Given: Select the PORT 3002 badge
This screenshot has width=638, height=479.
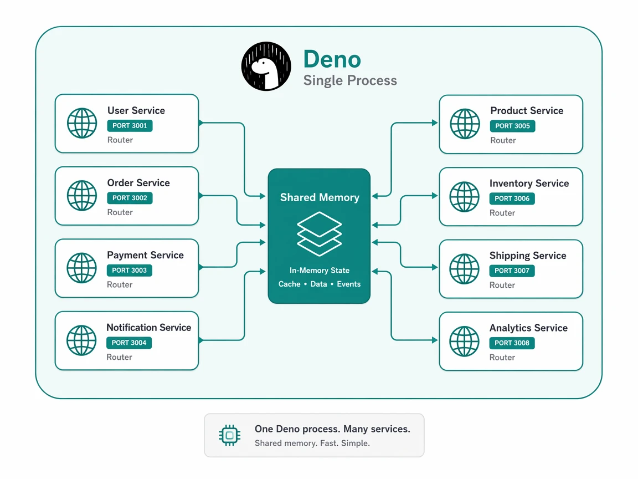Looking at the screenshot, I should tap(130, 198).
